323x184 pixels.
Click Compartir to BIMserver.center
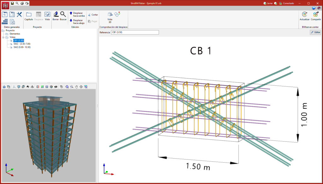[x=315, y=16]
